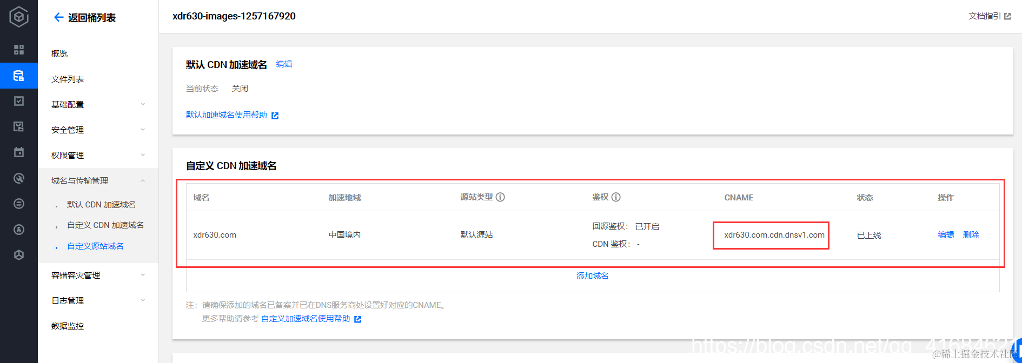Click 编辑 next to 默认 CDN 加速域名 heading
Viewport: 1022px width, 363px height.
[x=284, y=64]
